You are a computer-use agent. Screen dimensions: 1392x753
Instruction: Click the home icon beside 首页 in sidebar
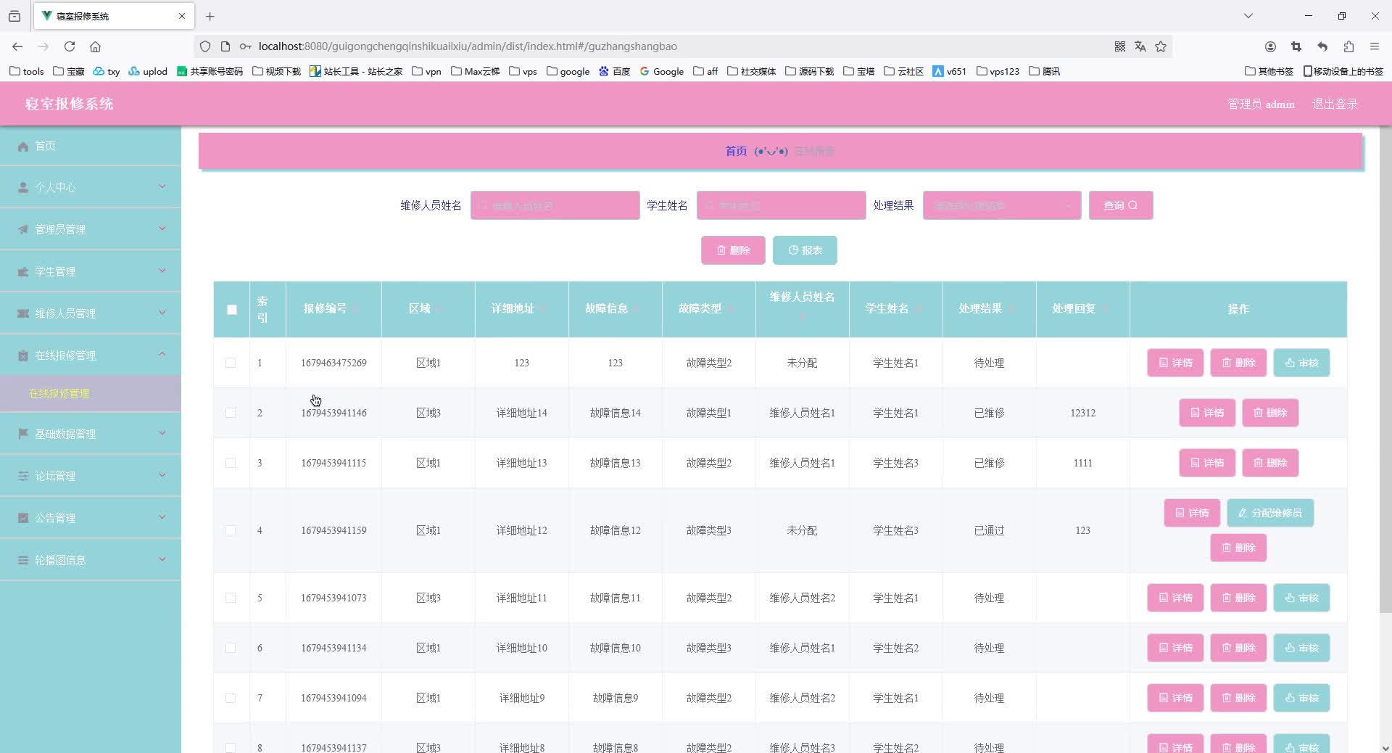[x=23, y=147]
